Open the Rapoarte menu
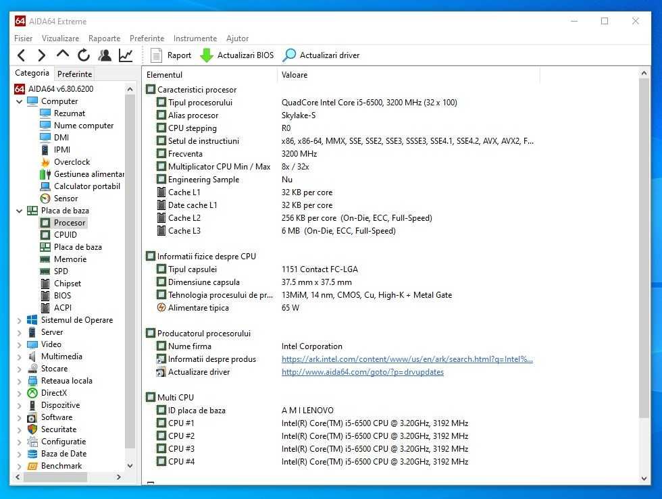The height and width of the screenshot is (499, 662). pyautogui.click(x=104, y=38)
